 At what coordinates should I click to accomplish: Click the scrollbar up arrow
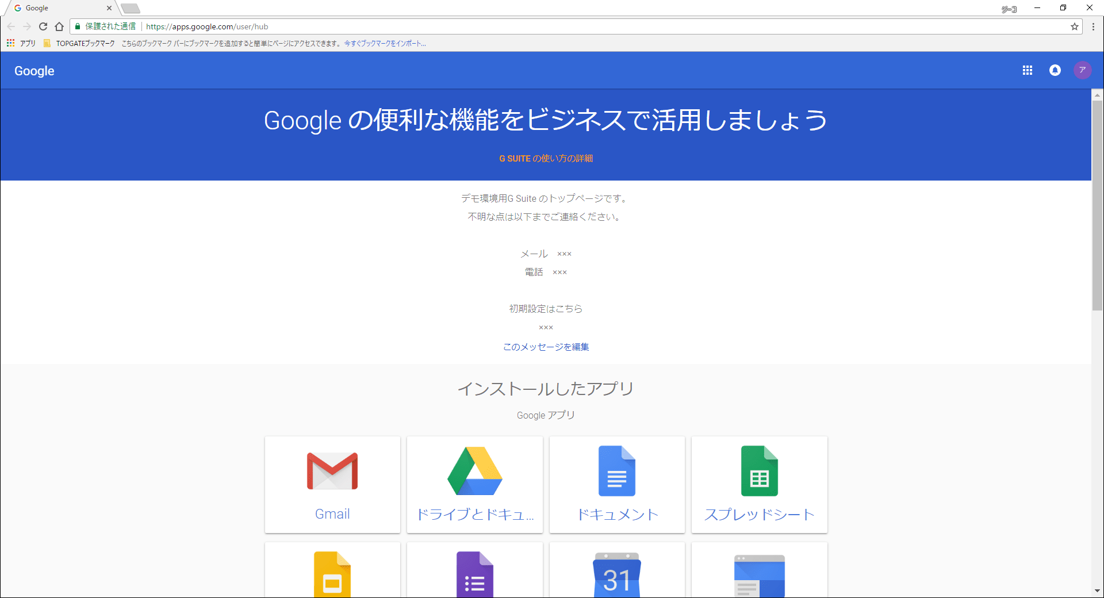pyautogui.click(x=1098, y=95)
